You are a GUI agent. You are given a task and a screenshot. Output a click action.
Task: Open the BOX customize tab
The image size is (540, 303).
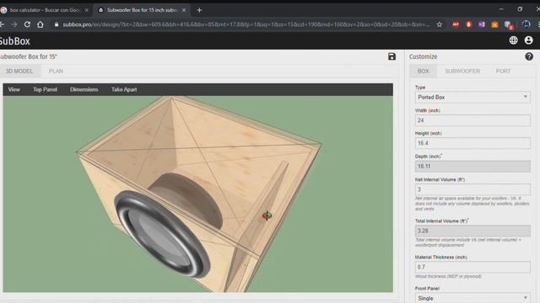tap(424, 71)
